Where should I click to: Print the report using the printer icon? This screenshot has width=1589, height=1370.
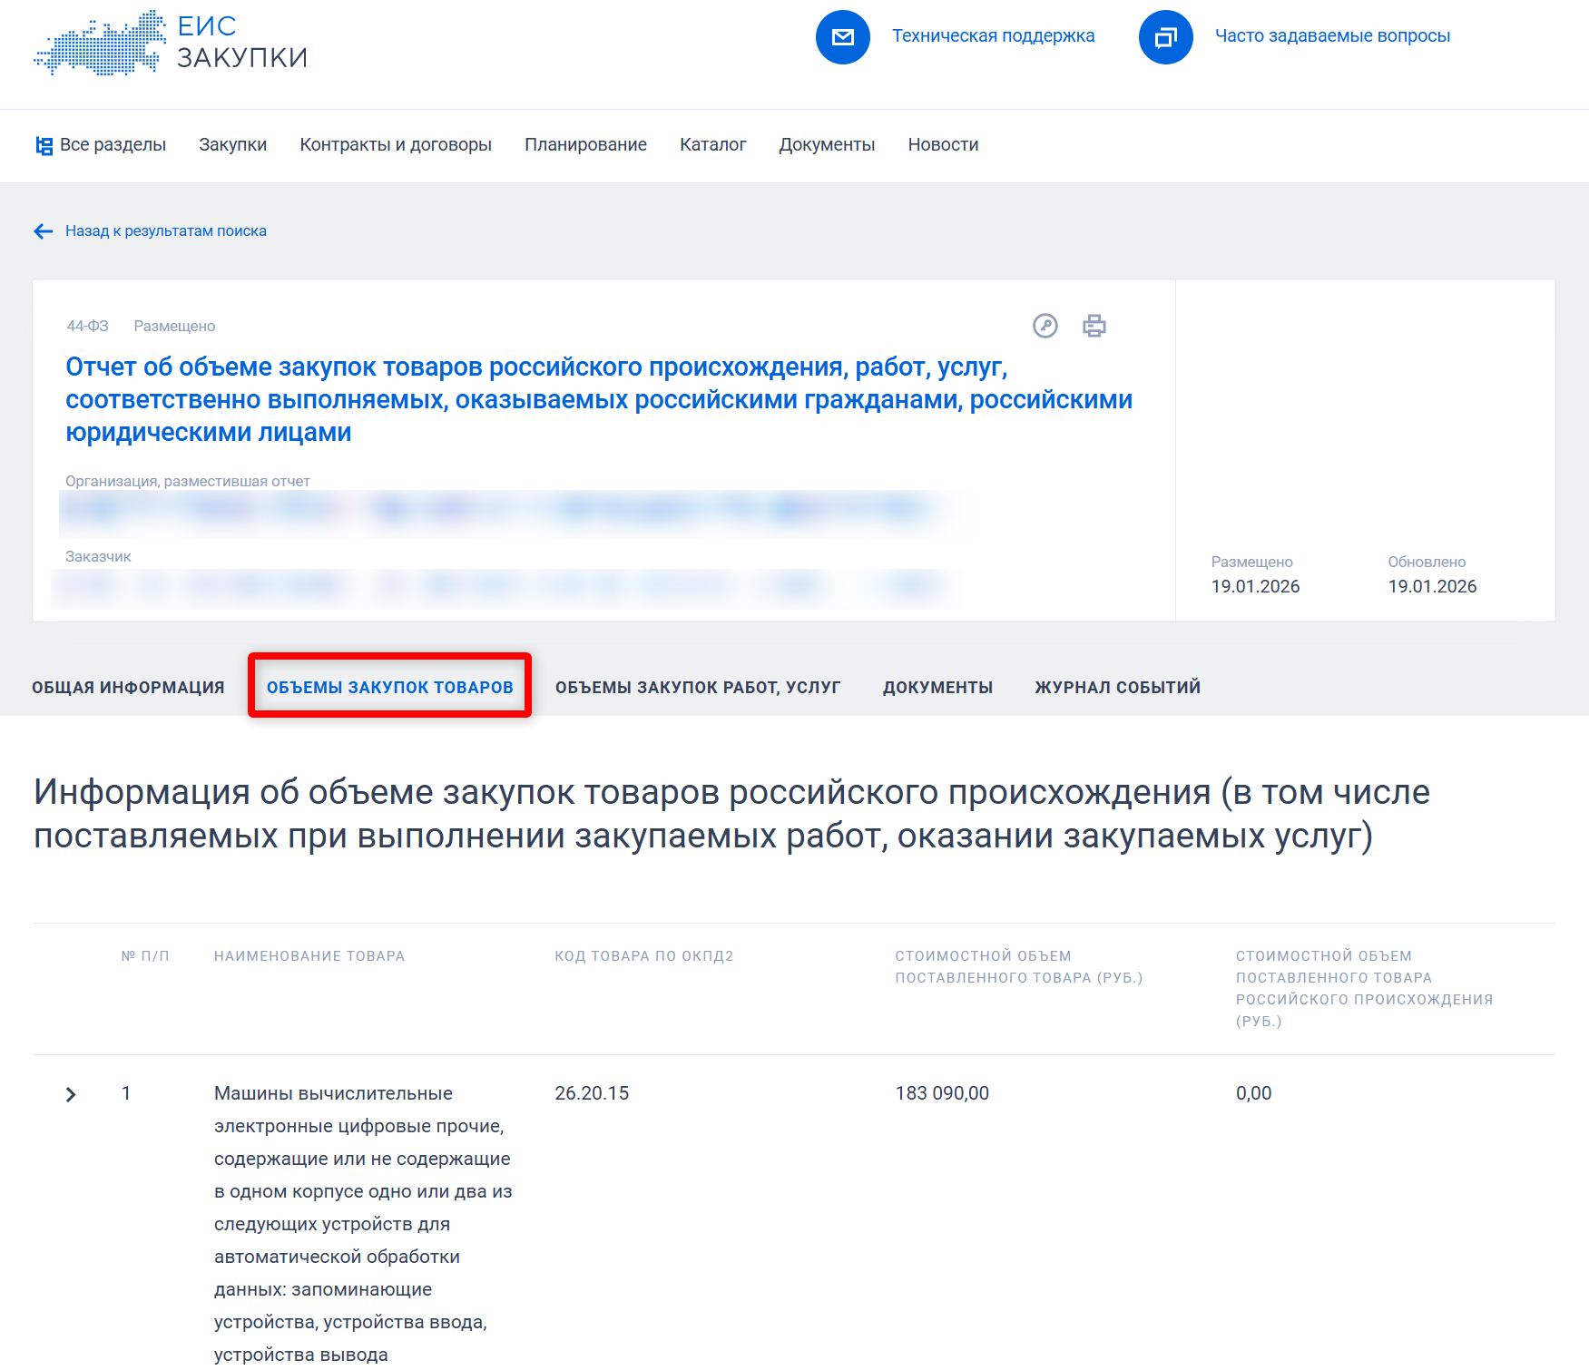(x=1094, y=326)
